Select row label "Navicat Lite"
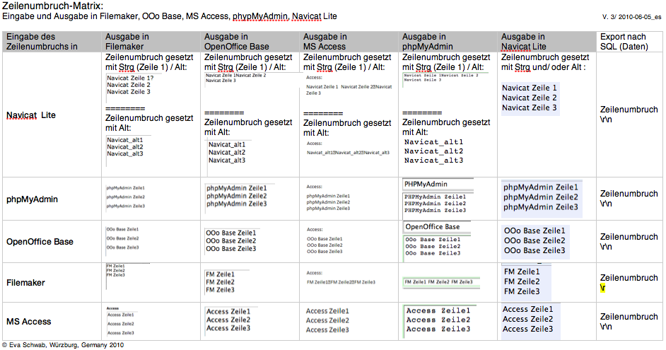666x350 pixels. [x=31, y=115]
